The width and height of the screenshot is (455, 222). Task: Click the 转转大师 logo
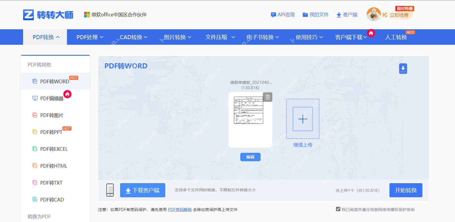pos(48,15)
